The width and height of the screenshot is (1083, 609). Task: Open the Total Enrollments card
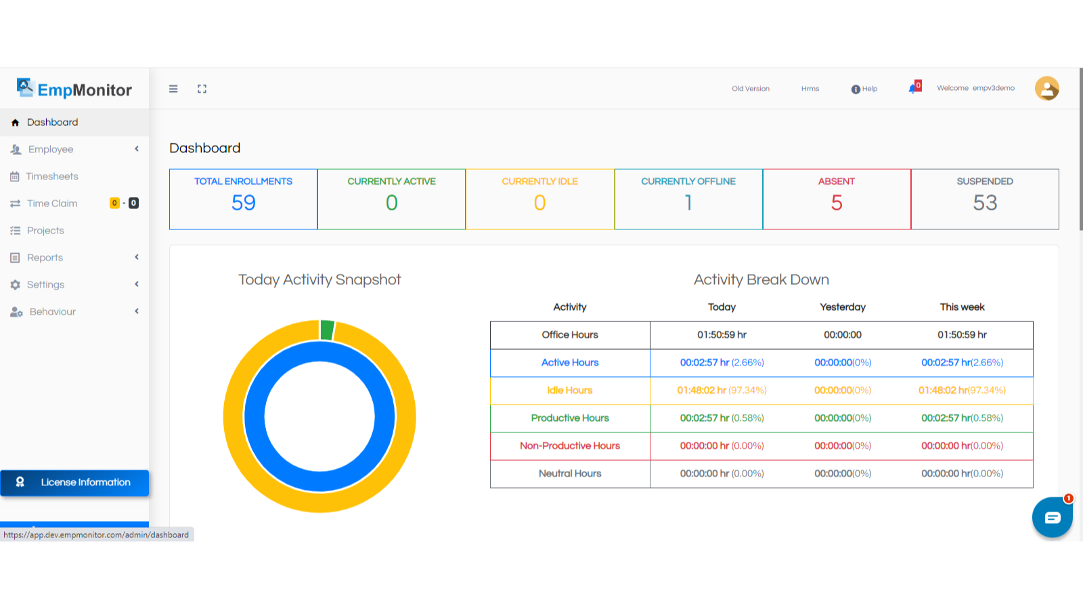coord(243,199)
